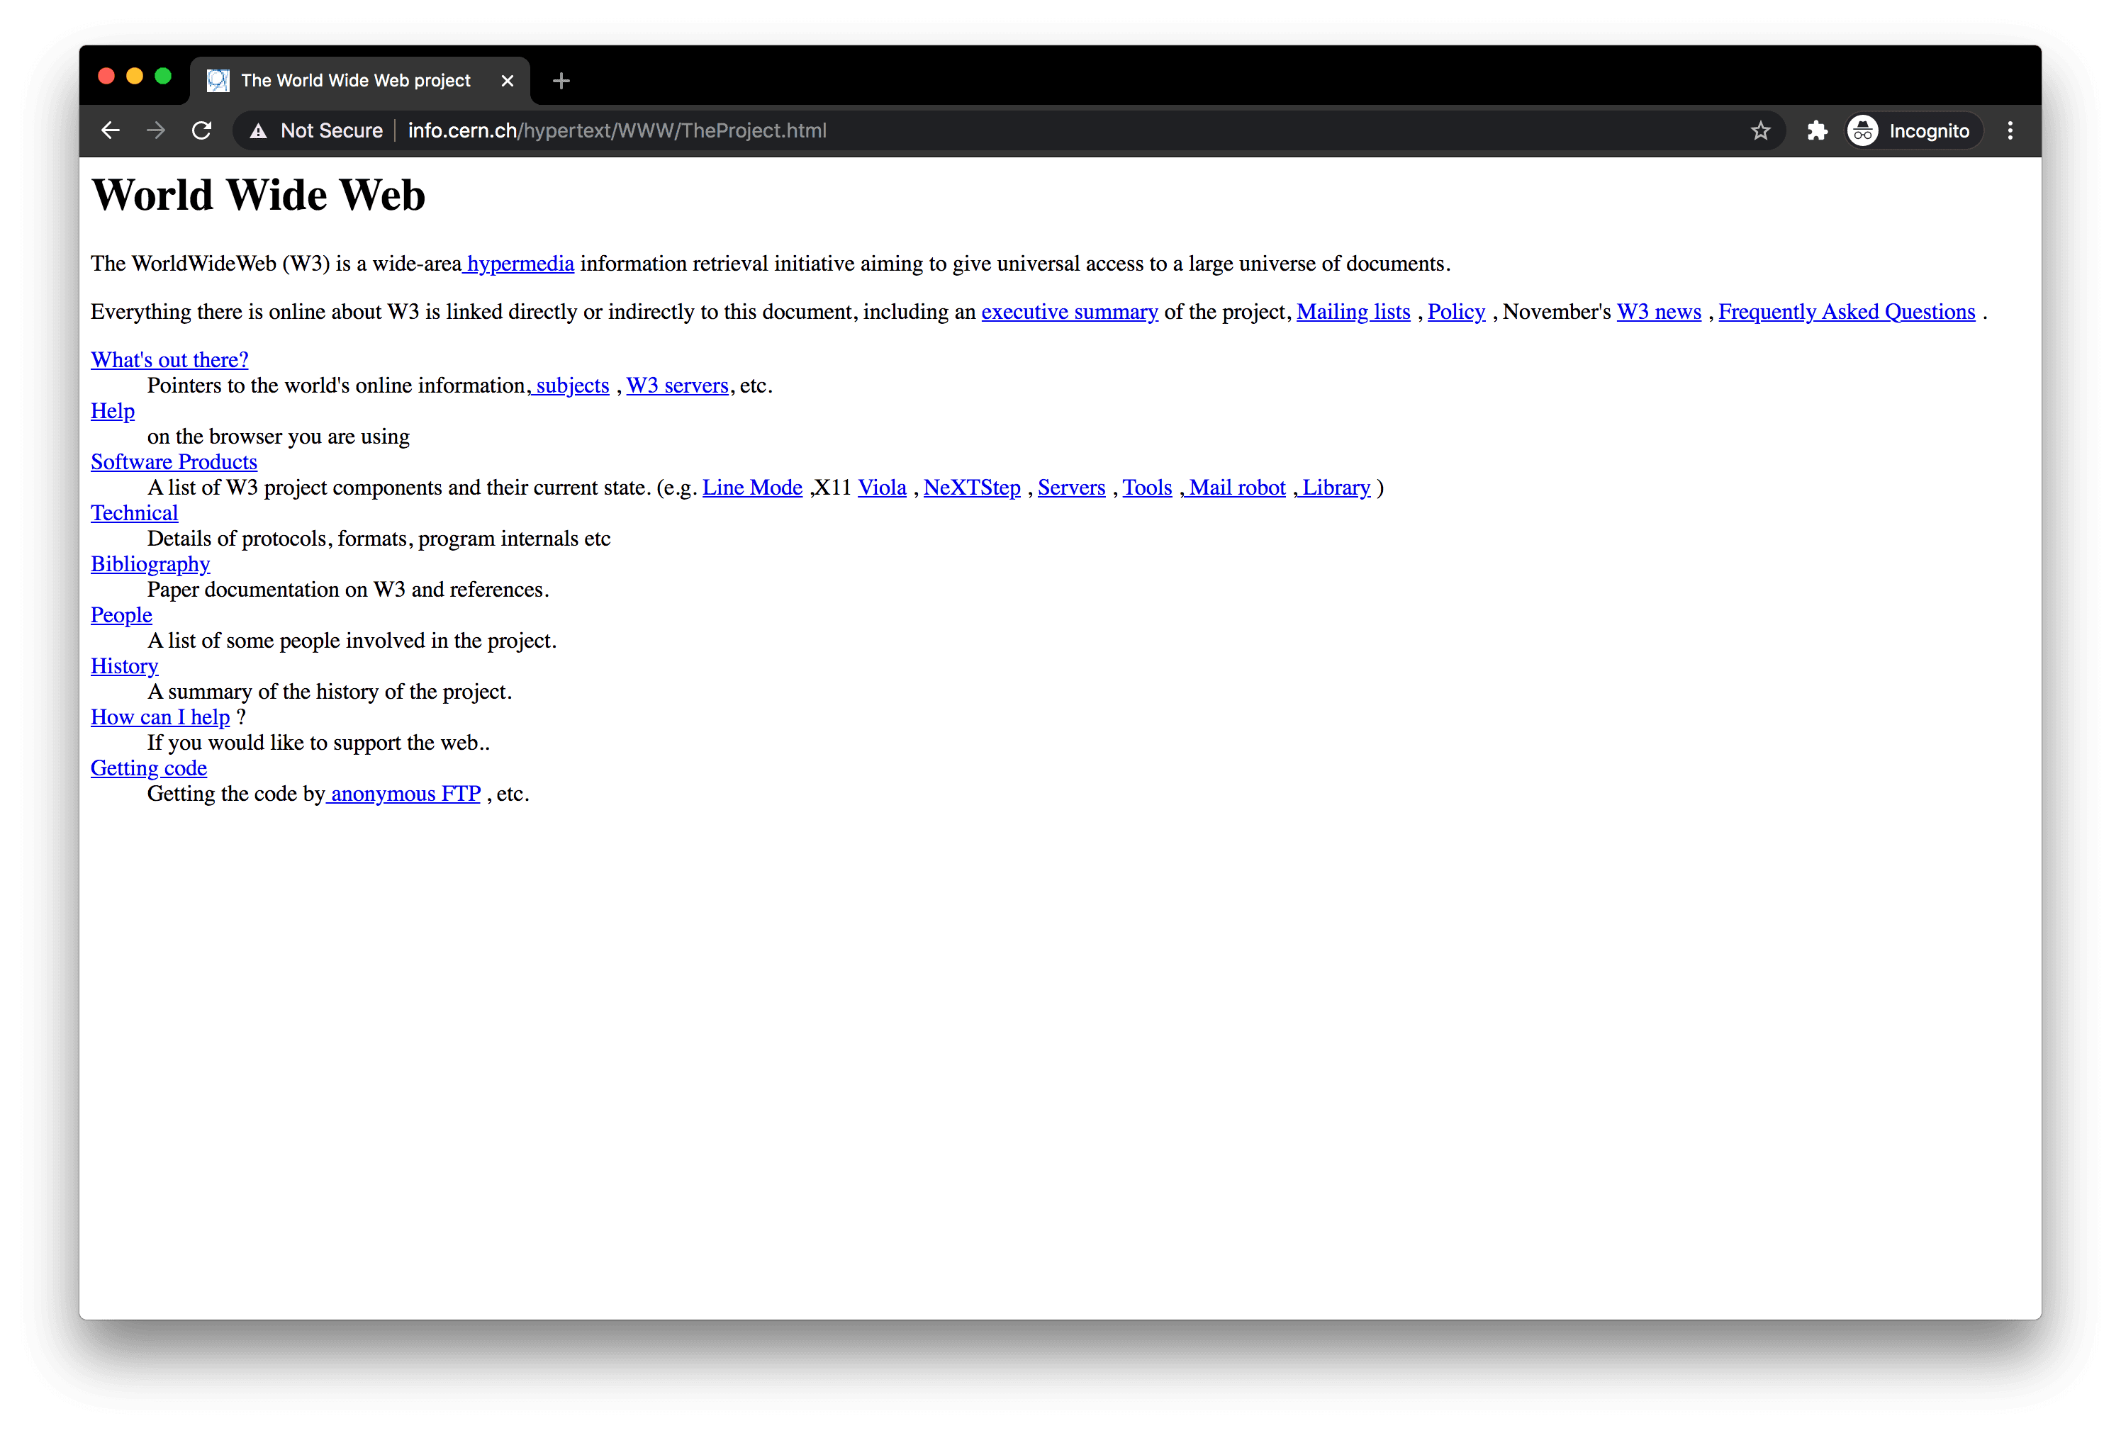The height and width of the screenshot is (1433, 2121).
Task: Open the executive summary link
Action: 1069,311
